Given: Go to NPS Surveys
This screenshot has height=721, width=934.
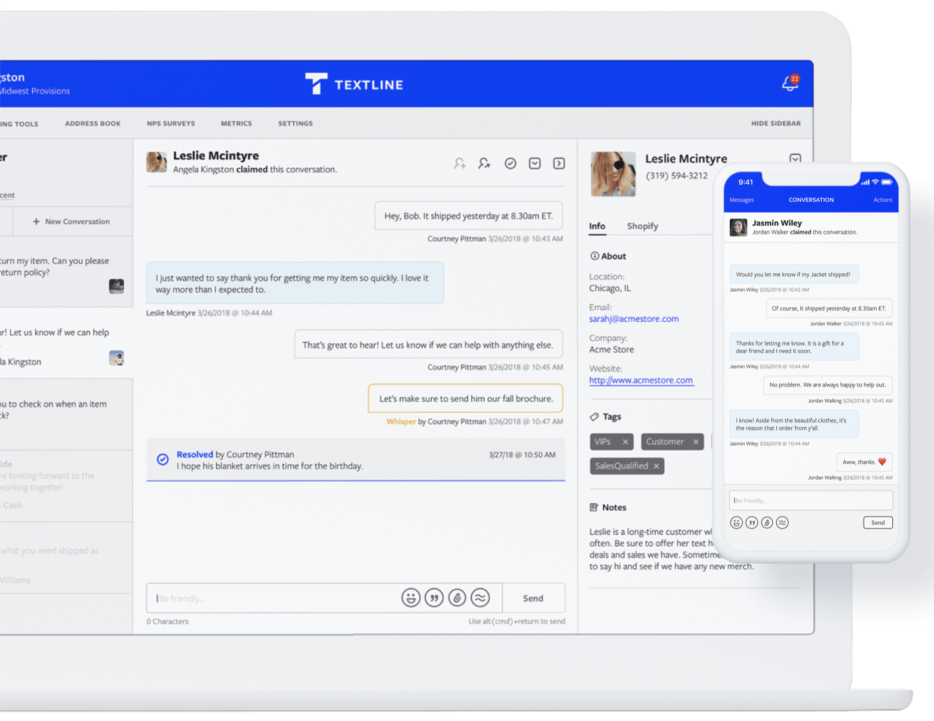Looking at the screenshot, I should [171, 124].
